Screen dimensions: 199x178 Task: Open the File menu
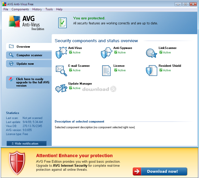point(6,9)
